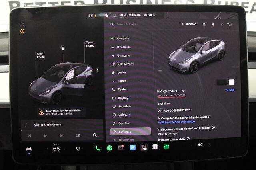
Task: Tap the seat heater icon
Action: tap(78, 149)
